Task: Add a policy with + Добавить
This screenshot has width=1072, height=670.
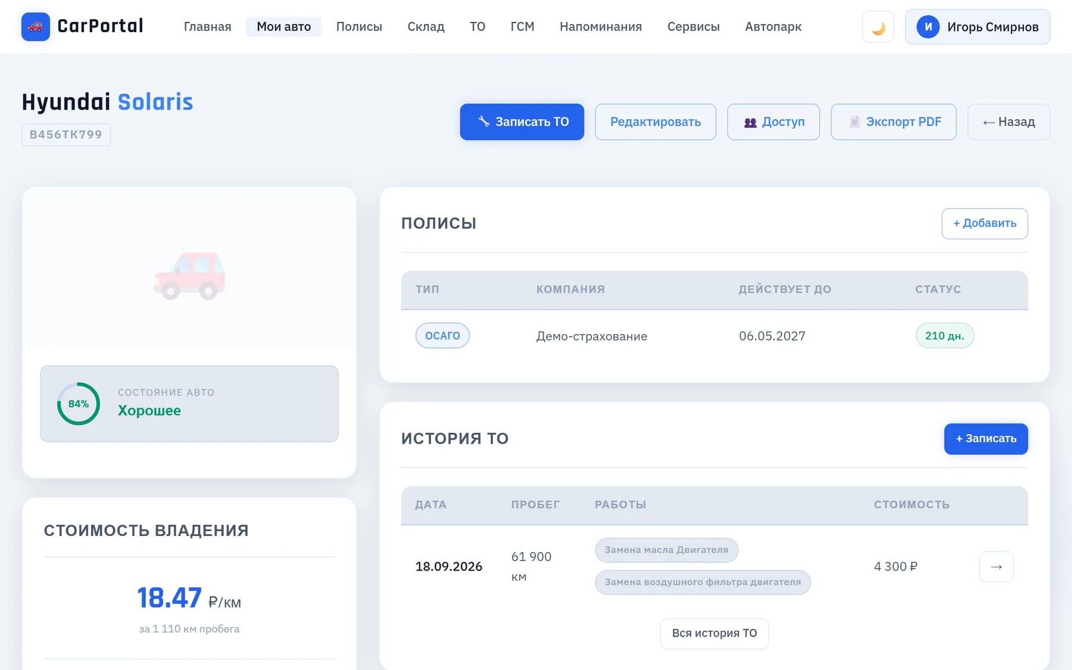Action: click(984, 223)
